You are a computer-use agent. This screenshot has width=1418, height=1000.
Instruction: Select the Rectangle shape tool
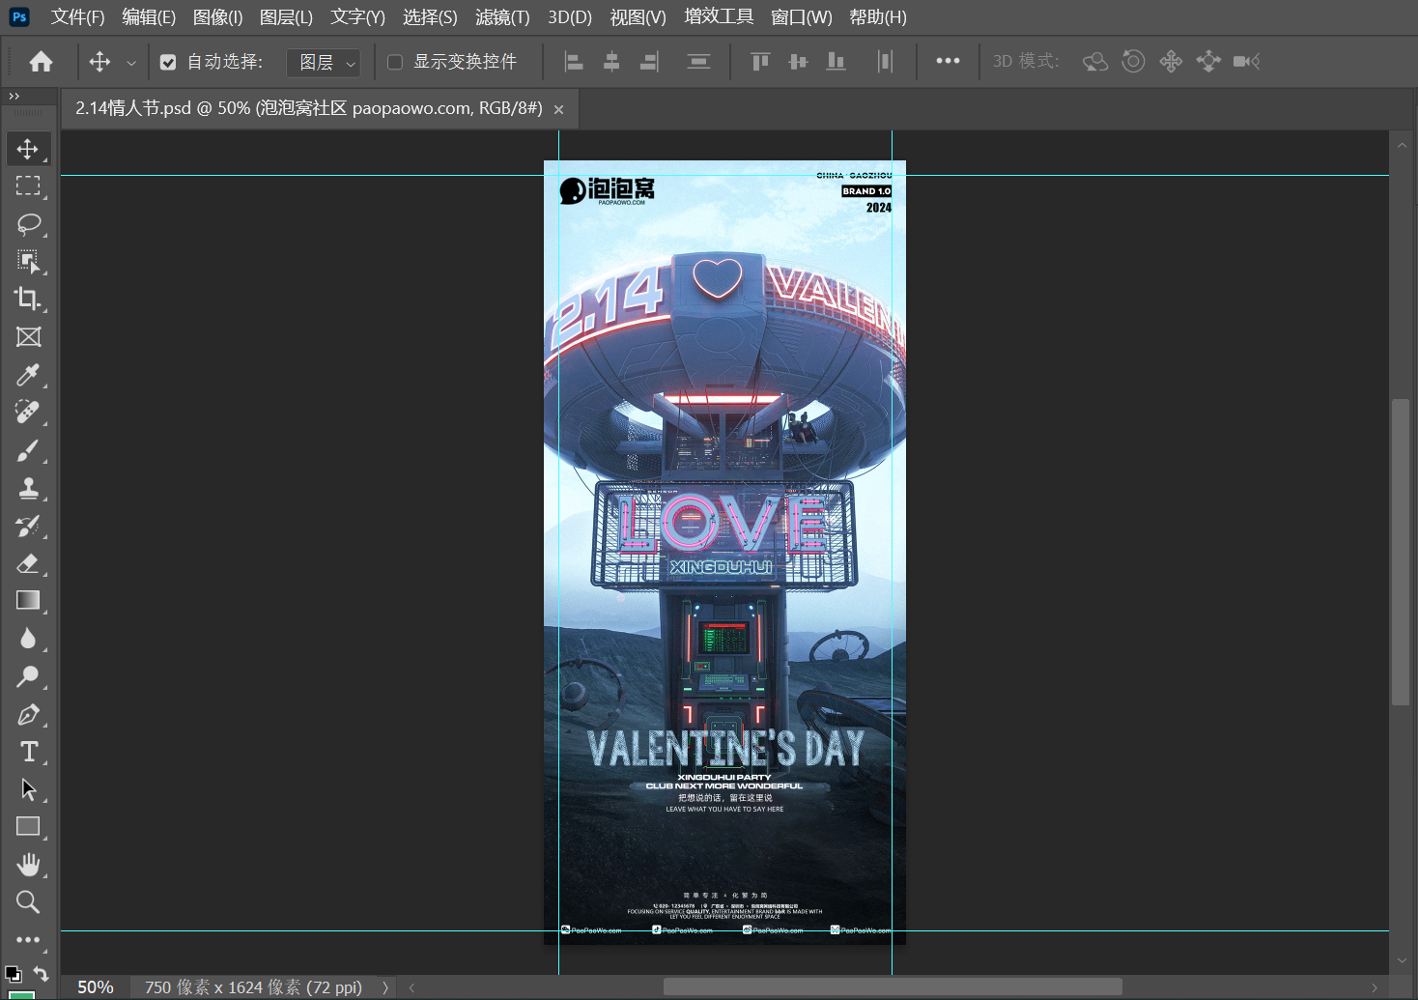click(28, 826)
